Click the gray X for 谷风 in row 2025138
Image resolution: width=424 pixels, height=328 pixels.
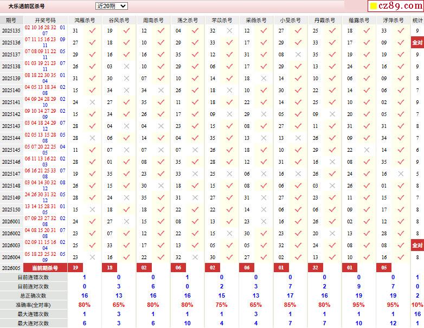[126, 67]
